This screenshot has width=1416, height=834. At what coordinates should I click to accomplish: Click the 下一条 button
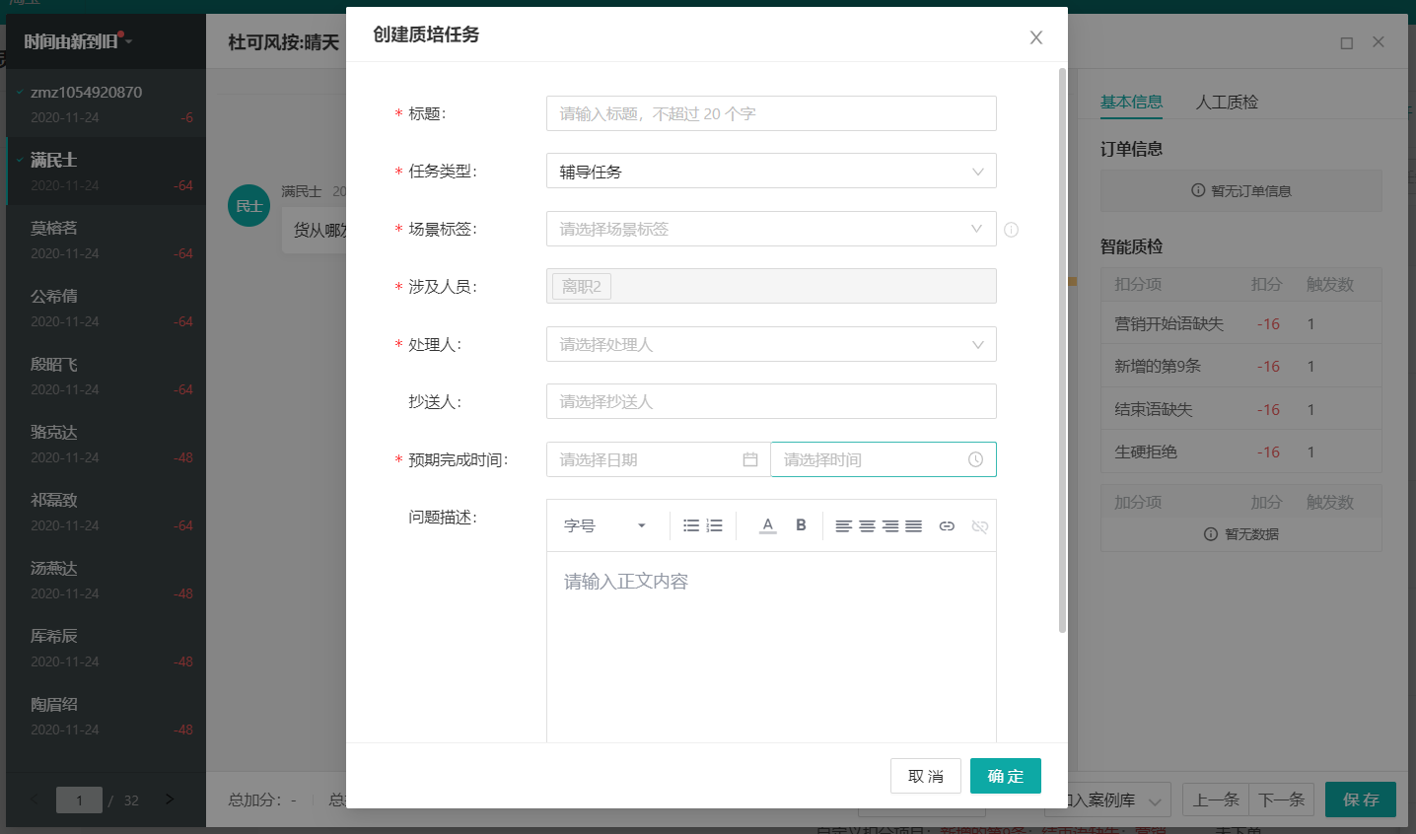tap(1281, 799)
